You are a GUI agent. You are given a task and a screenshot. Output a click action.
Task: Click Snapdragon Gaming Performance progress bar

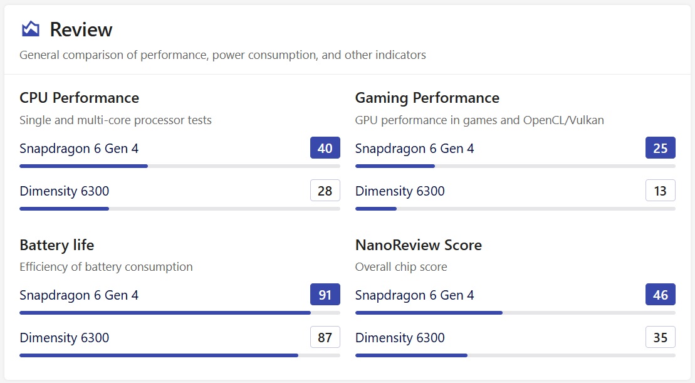point(515,166)
